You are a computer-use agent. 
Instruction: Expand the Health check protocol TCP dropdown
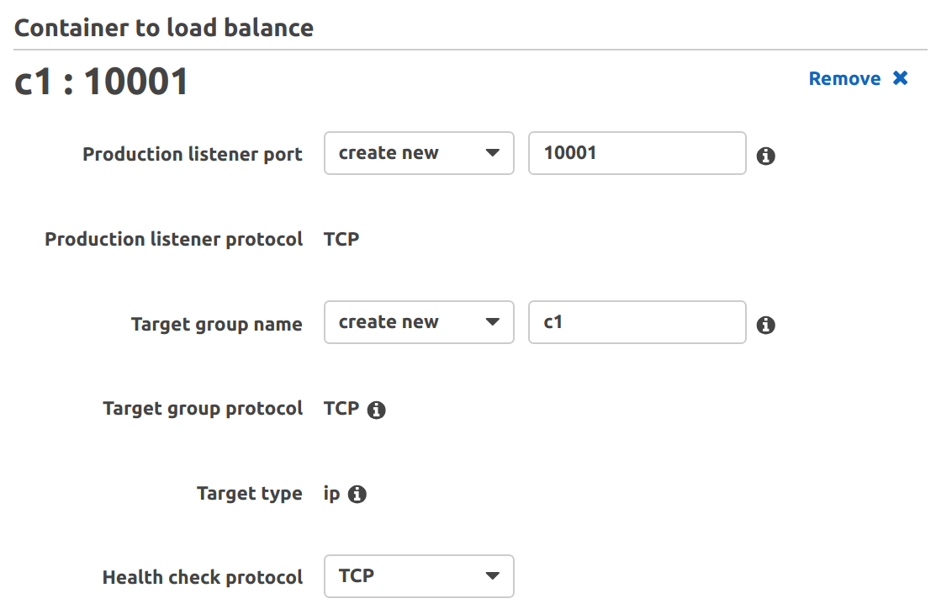coord(419,576)
